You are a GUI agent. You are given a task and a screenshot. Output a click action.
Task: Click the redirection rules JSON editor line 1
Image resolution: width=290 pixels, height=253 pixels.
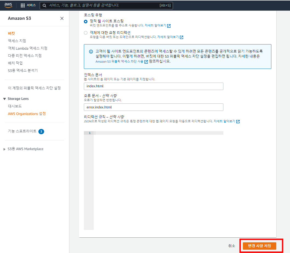pyautogui.click(x=159, y=133)
